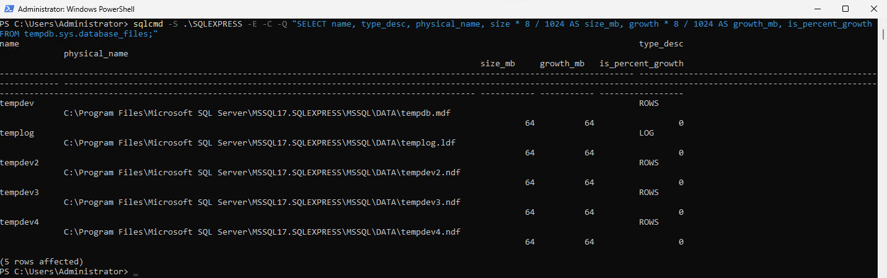Maximize the PowerShell window
The width and height of the screenshot is (887, 278).
(845, 9)
